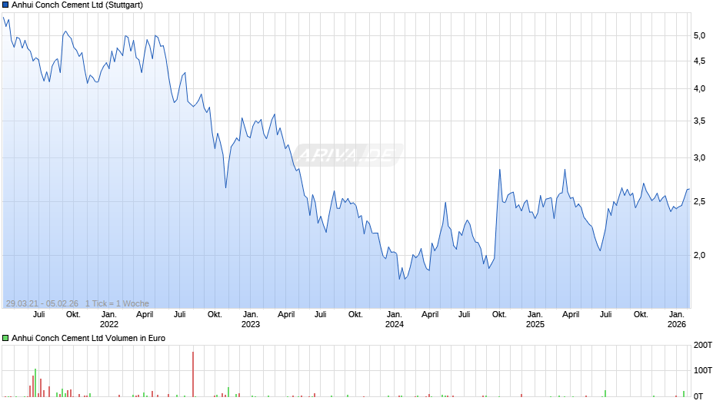Click the 2,0 price axis label

699,255
